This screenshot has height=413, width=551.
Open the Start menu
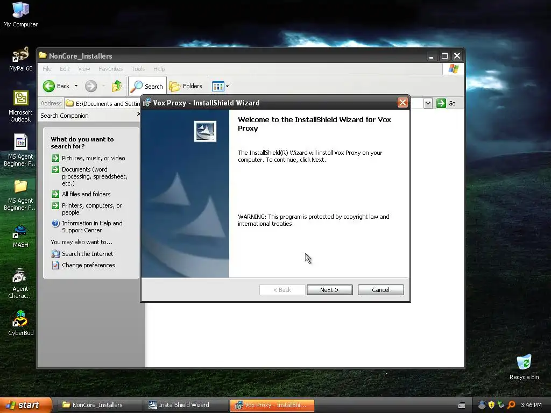click(25, 405)
